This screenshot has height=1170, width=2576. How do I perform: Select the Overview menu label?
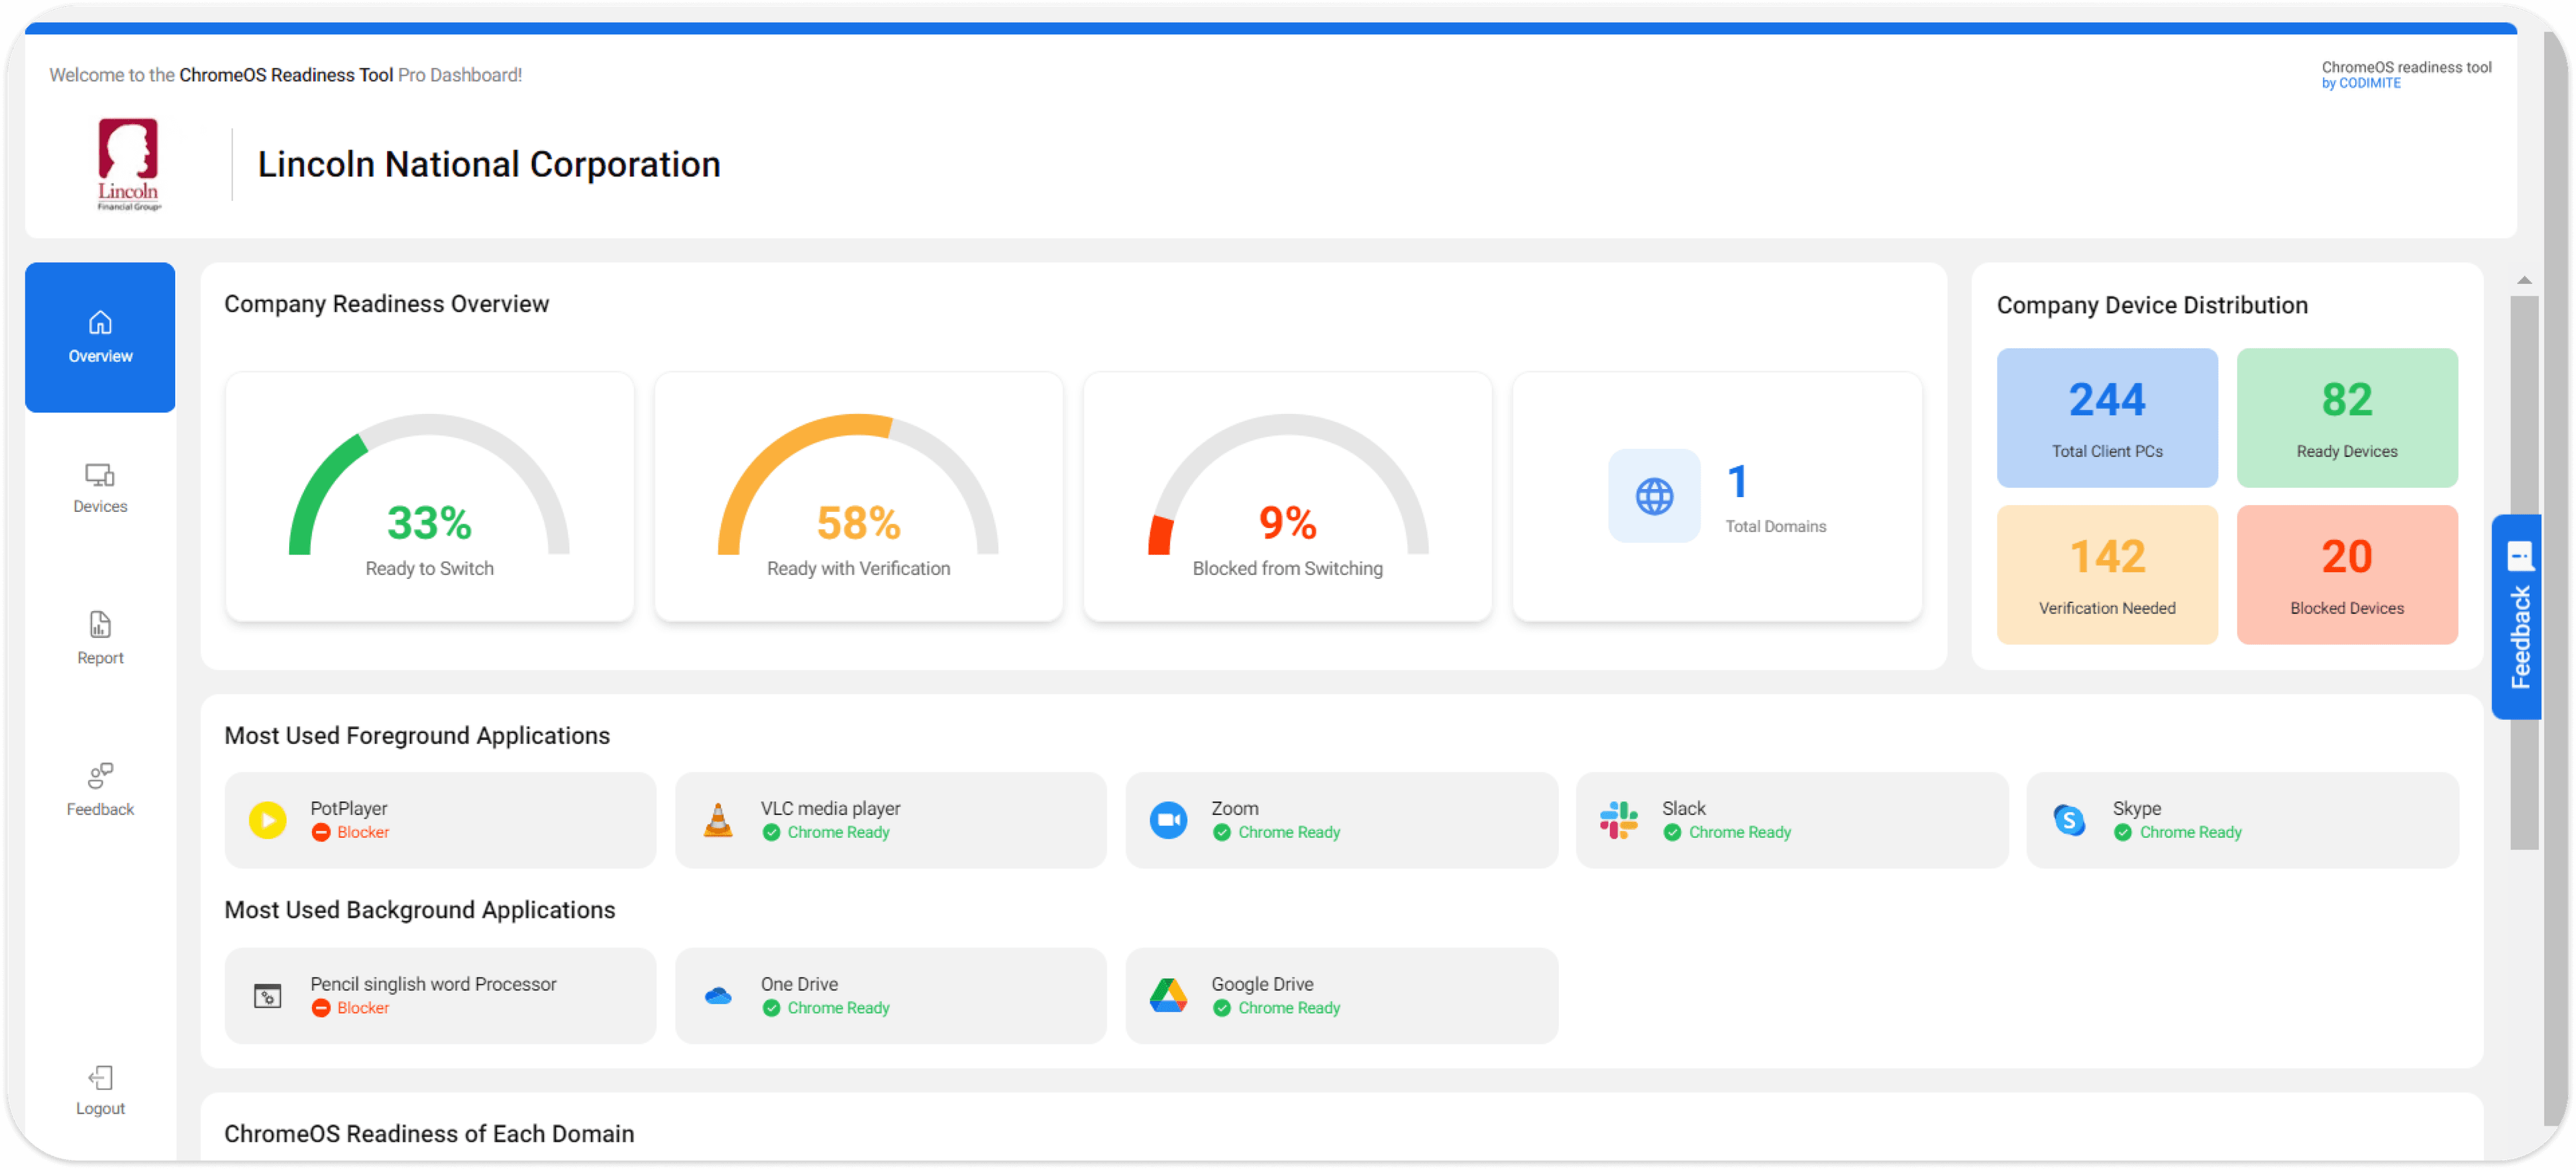tap(100, 356)
